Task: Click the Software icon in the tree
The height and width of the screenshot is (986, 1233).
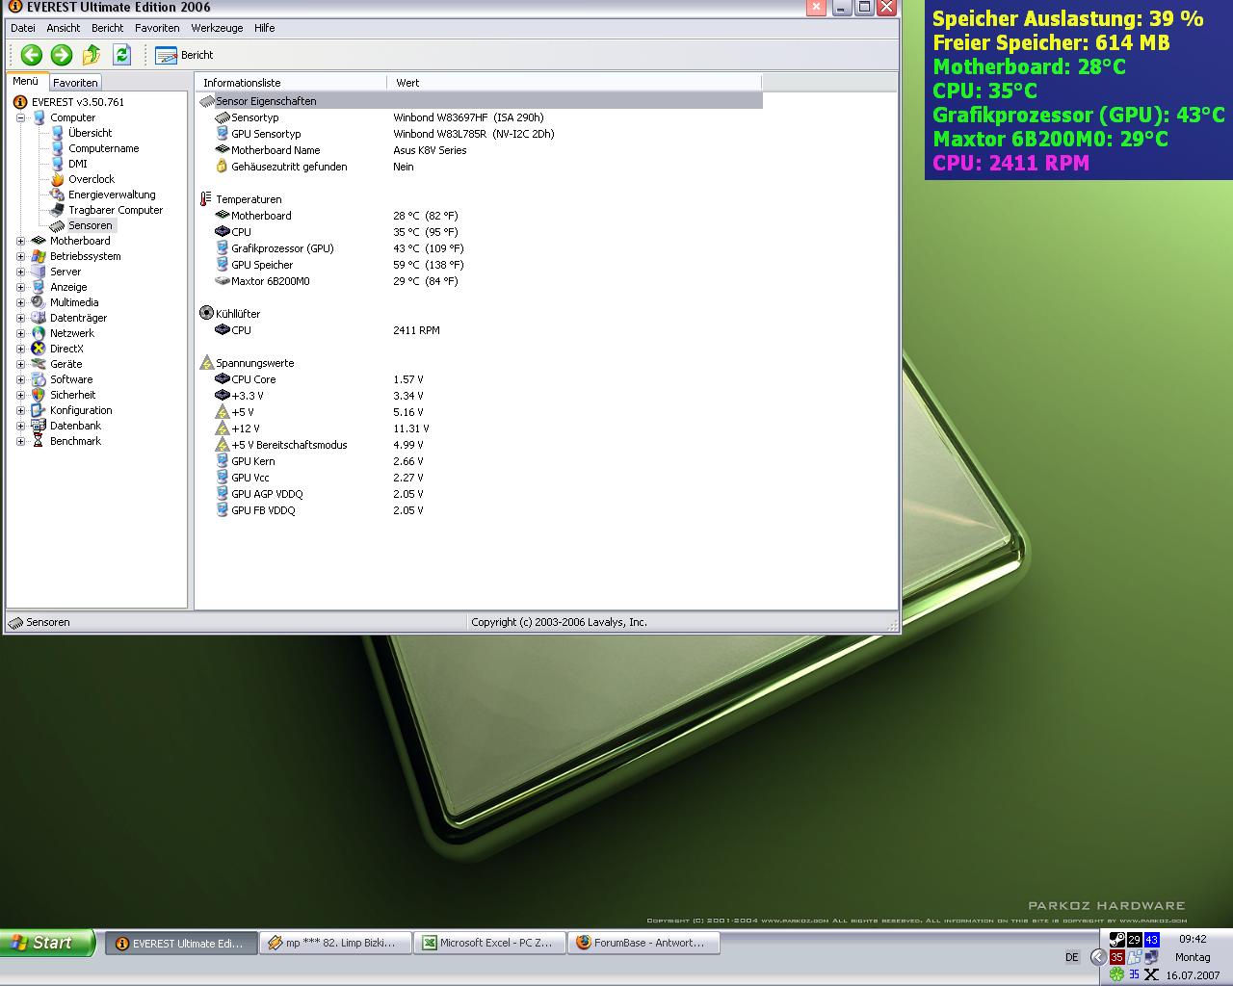Action: point(39,379)
